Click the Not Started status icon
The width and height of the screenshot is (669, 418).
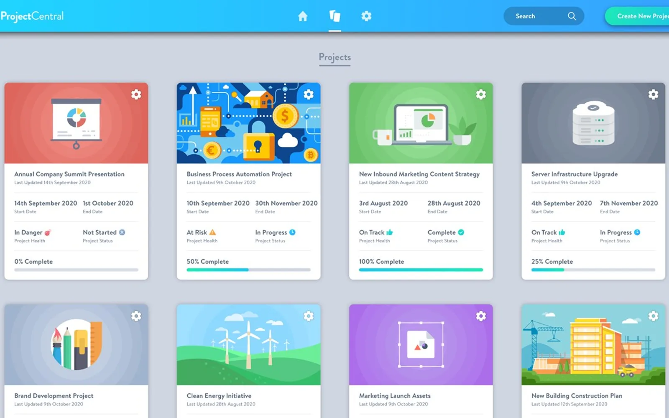point(122,232)
